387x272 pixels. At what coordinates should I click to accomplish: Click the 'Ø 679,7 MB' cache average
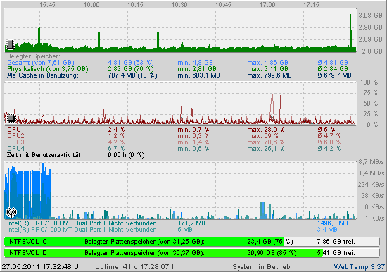point(334,75)
